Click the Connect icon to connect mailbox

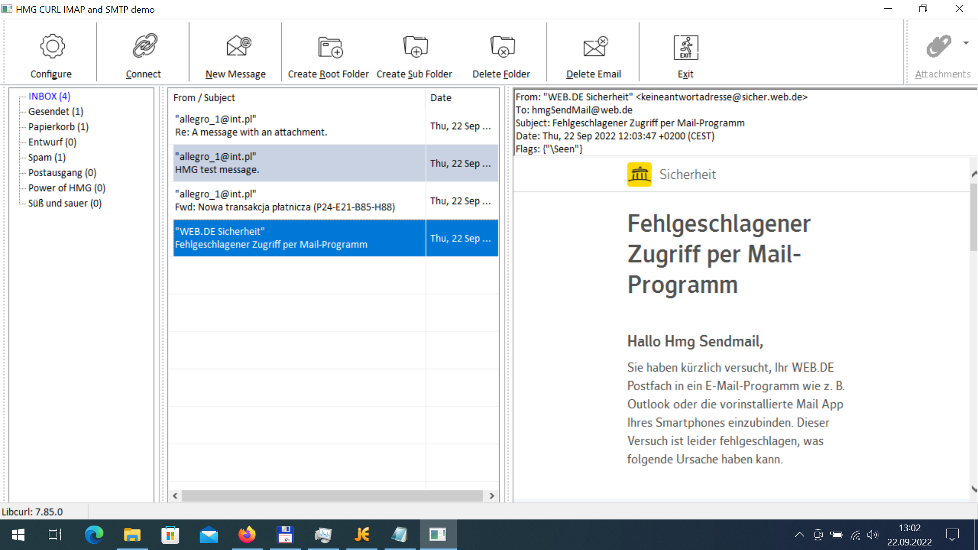tap(143, 51)
